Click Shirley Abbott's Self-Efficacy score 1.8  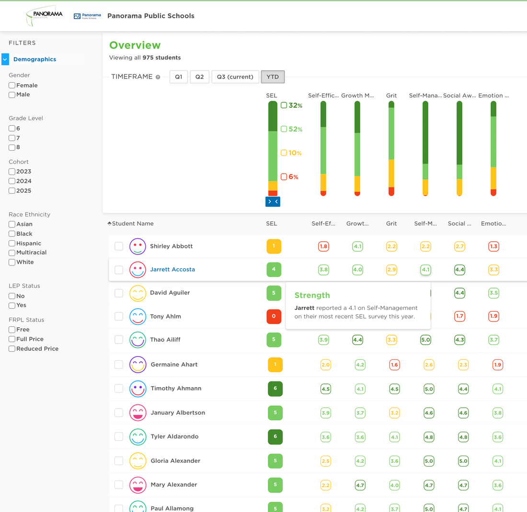pos(323,246)
